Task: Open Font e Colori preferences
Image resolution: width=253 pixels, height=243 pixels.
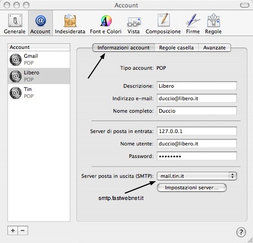Action: point(106,24)
